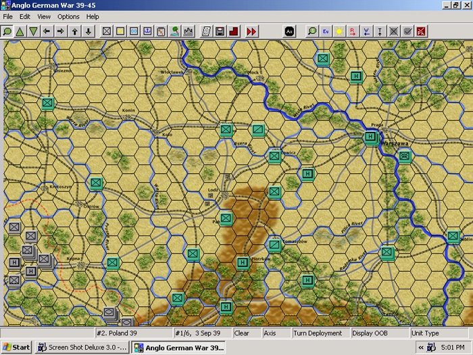Advance turn with red fast-forward arrows

(x=251, y=31)
